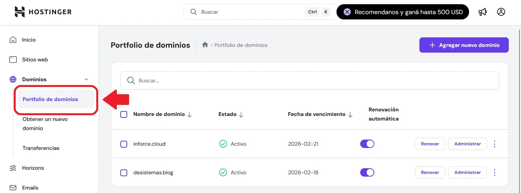Click Renovar for inforce.cloud
Screen dimensions: 521x193
point(430,144)
